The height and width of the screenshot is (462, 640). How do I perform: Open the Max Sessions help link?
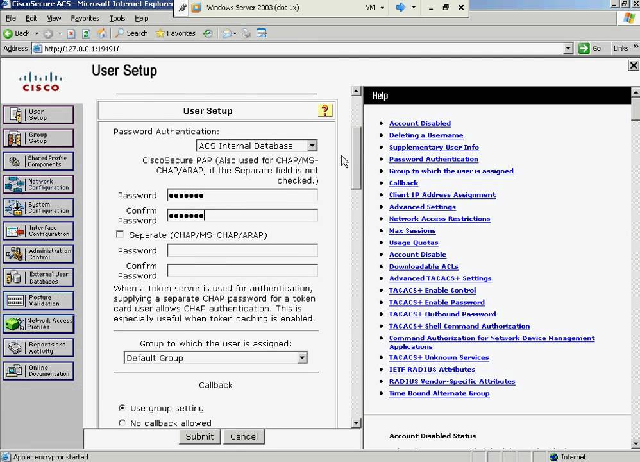click(x=412, y=230)
